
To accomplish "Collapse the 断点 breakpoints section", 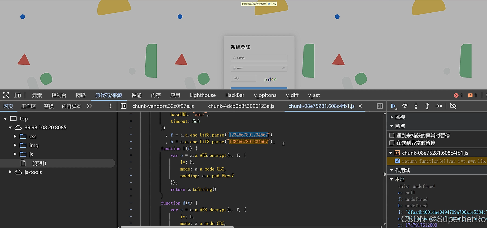I will [x=392, y=126].
